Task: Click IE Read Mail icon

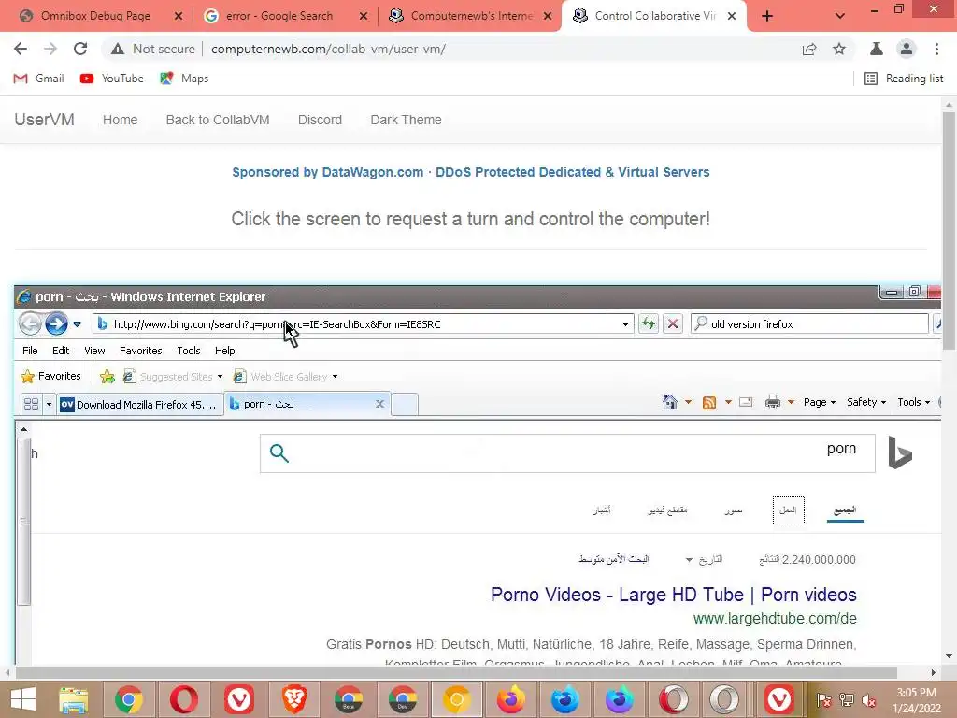Action: pyautogui.click(x=746, y=402)
